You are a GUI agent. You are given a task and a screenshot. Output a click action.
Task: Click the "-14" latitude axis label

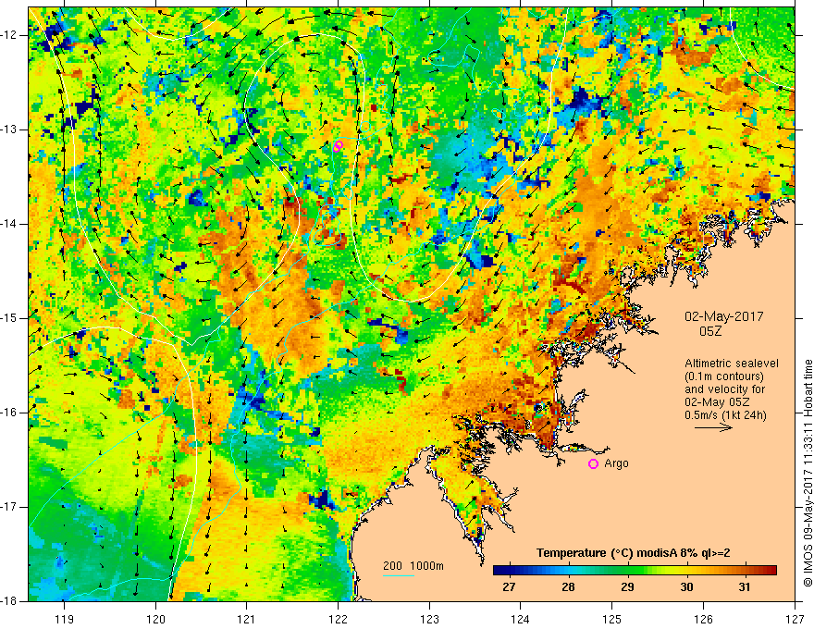[x=10, y=224]
